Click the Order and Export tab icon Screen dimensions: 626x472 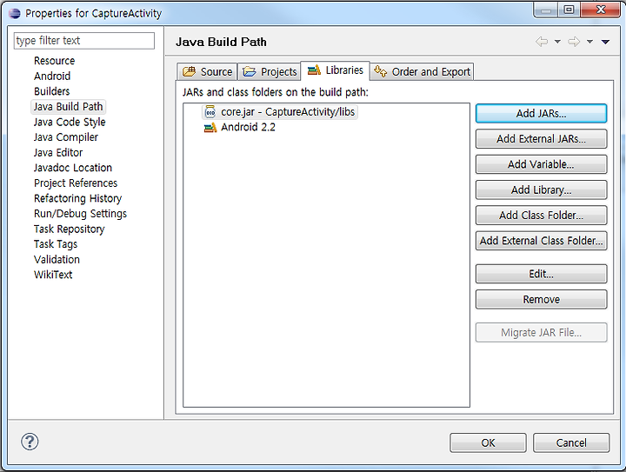click(x=381, y=71)
